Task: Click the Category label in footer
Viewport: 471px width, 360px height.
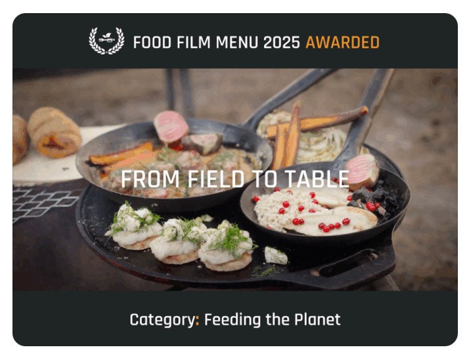Action: (162, 320)
